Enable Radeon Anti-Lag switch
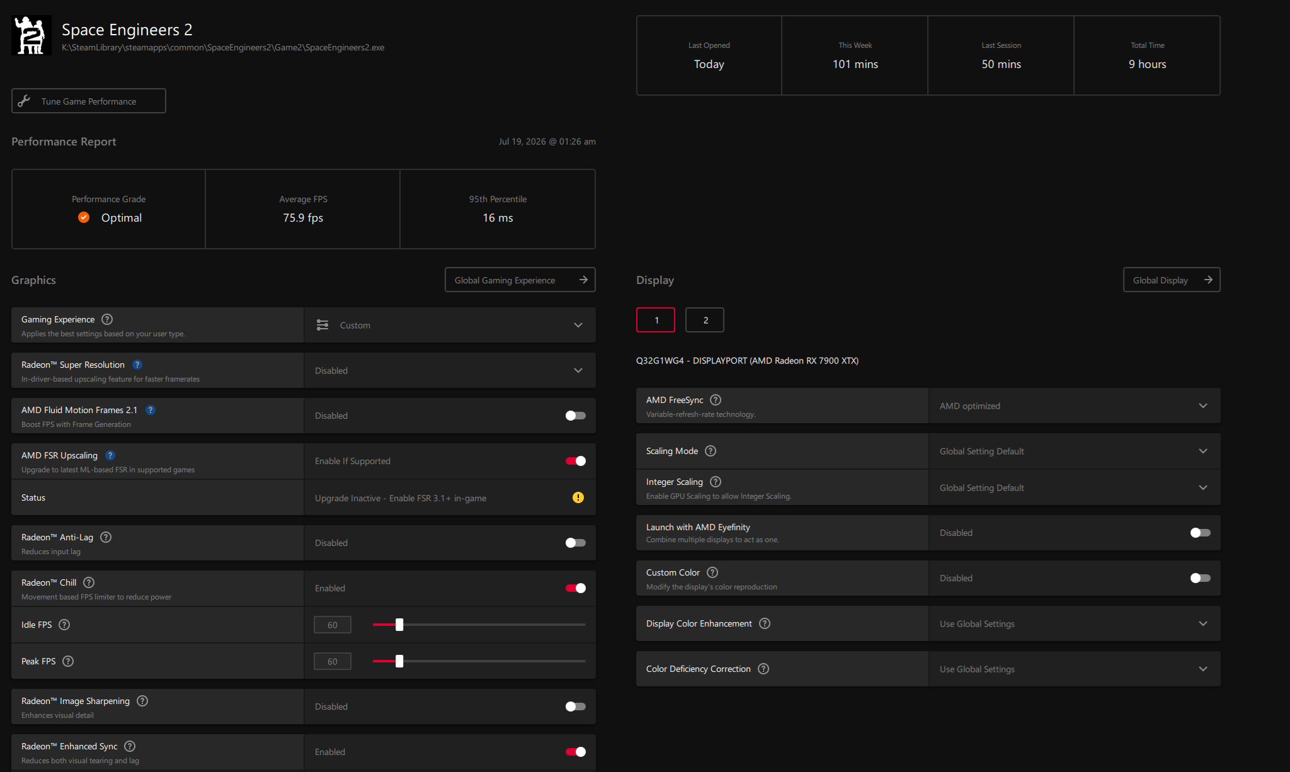1290x772 pixels. pos(575,543)
